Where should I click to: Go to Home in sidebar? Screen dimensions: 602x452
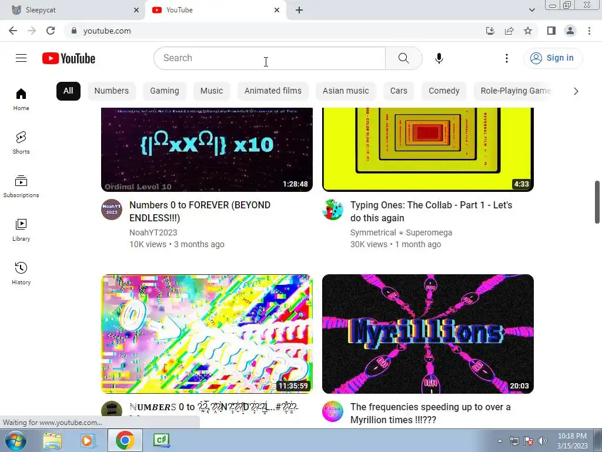click(21, 99)
